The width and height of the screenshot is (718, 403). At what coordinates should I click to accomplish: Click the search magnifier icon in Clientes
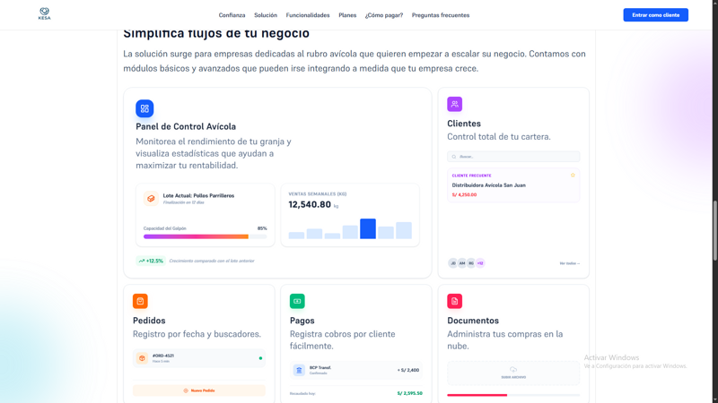pyautogui.click(x=454, y=157)
